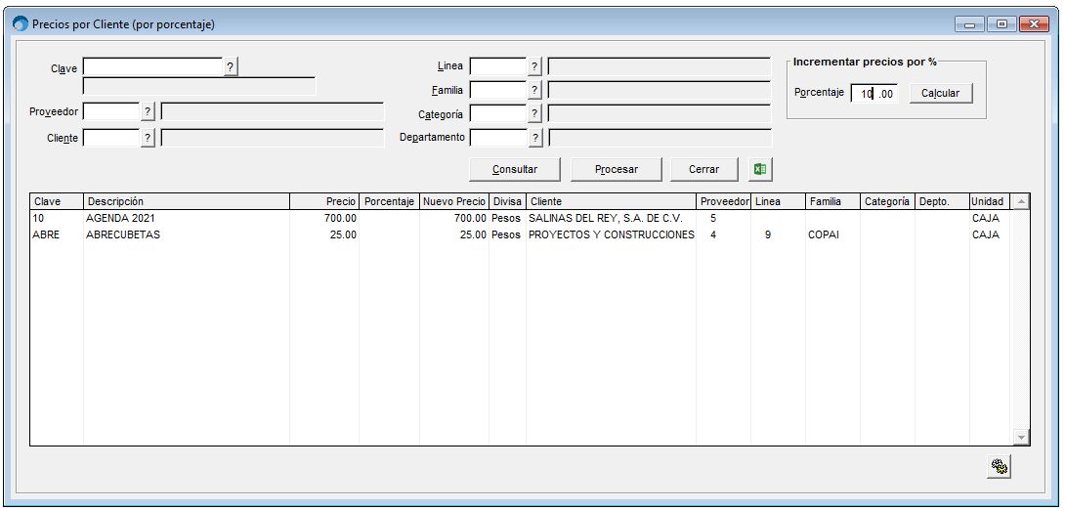Select the AGENDA 2021 row
Viewport: 1065px width, 510px height.
point(520,219)
